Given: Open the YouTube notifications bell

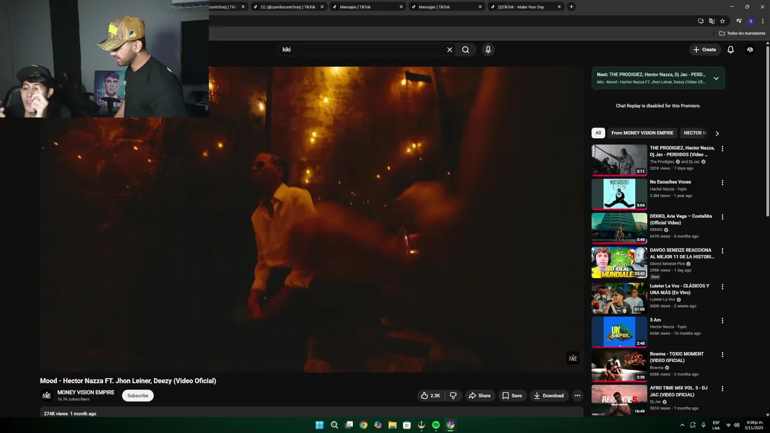Looking at the screenshot, I should 730,50.
